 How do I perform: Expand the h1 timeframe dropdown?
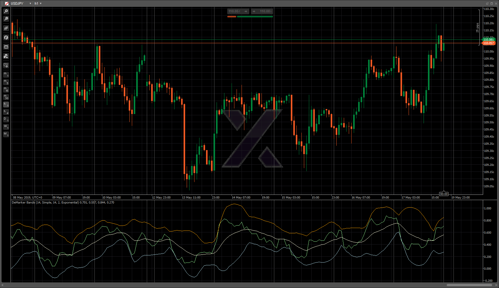click(41, 3)
